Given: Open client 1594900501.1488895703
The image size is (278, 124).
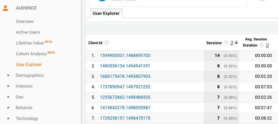Looking at the screenshot, I should [125, 56].
